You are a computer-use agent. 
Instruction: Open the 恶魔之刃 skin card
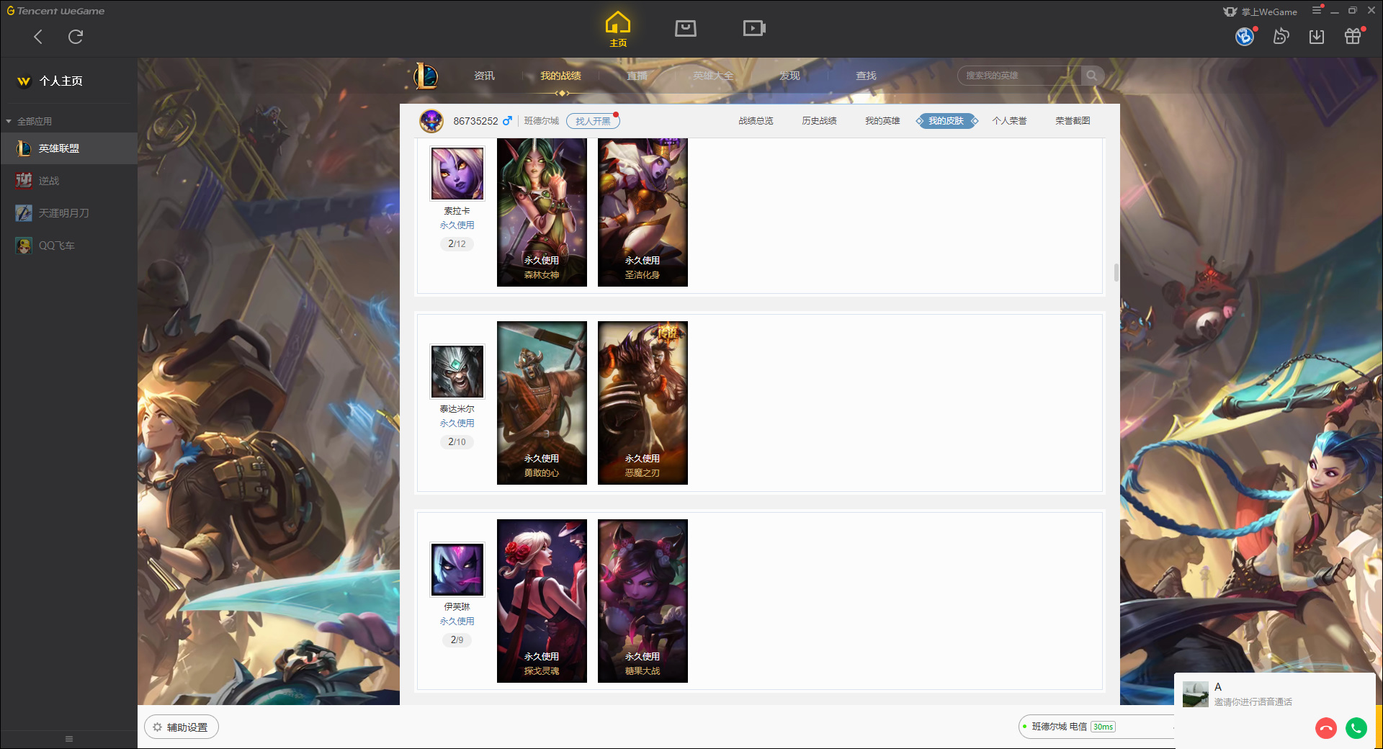[643, 403]
